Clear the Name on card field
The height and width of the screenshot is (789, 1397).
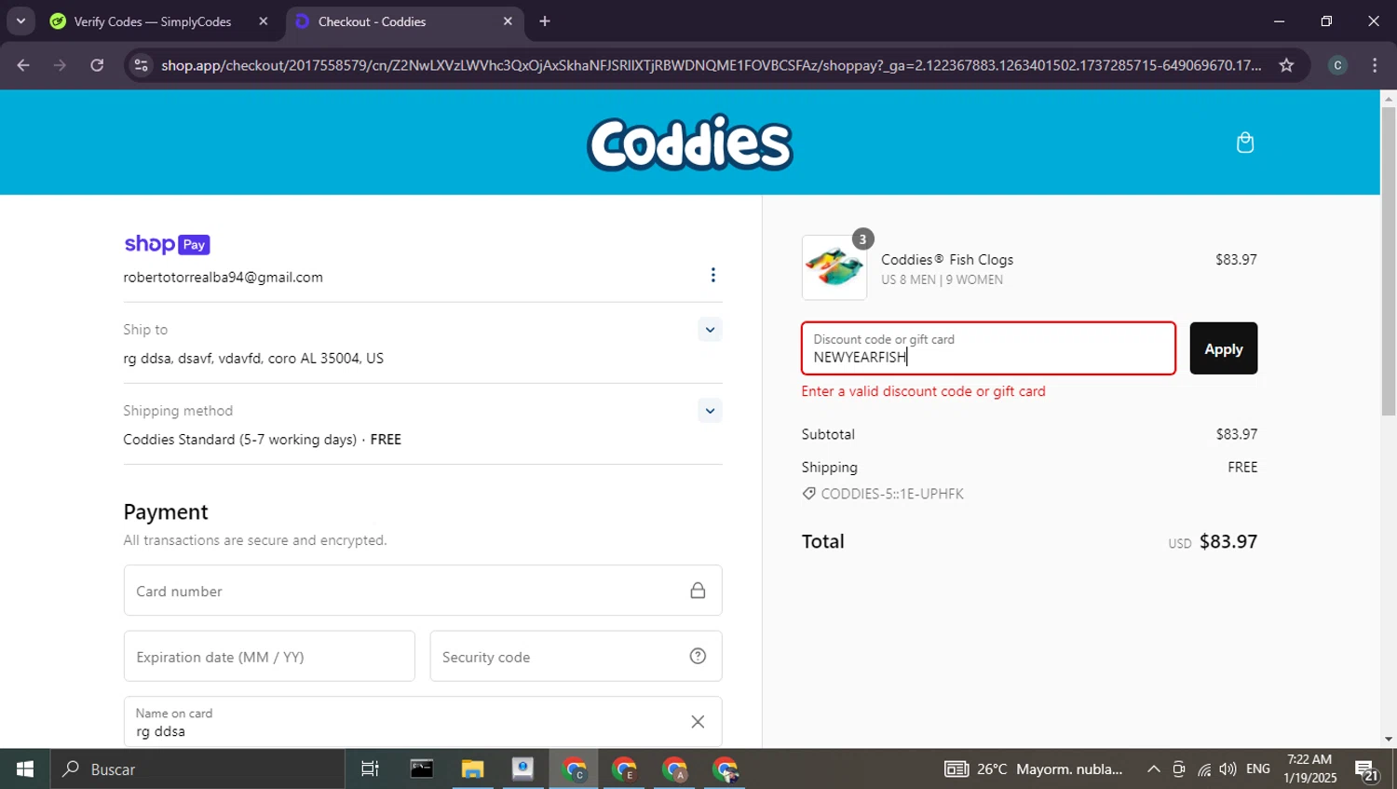pyautogui.click(x=698, y=722)
